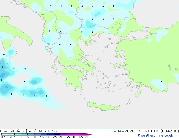The height and width of the screenshot is (138, 179).
Task: Select the 15–20 mm blue legend swatch
Action: (x=44, y=134)
